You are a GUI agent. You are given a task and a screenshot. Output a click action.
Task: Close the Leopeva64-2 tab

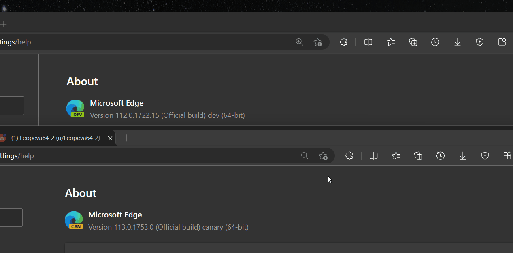pos(110,138)
